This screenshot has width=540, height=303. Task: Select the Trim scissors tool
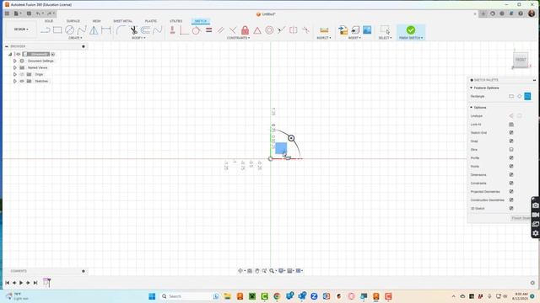point(133,30)
